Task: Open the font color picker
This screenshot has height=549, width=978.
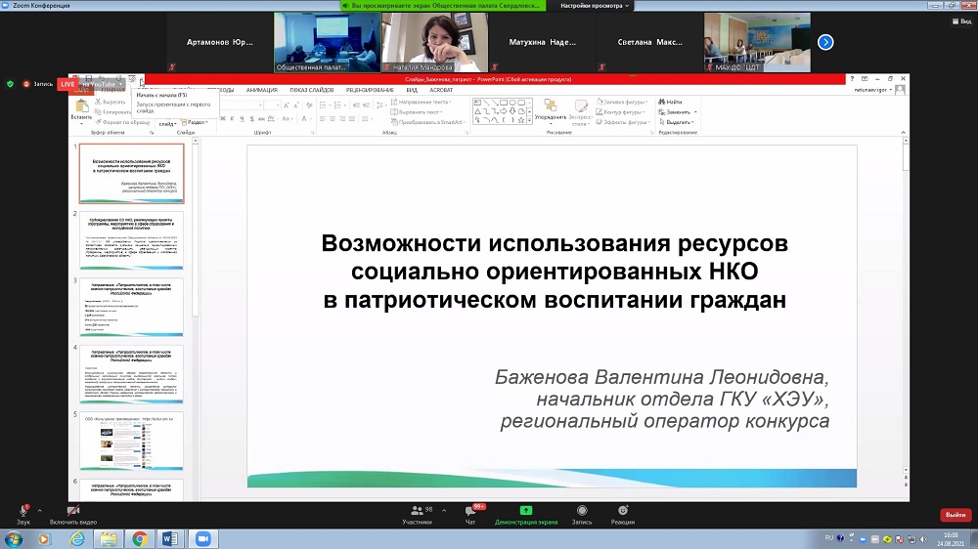Action: [x=305, y=118]
